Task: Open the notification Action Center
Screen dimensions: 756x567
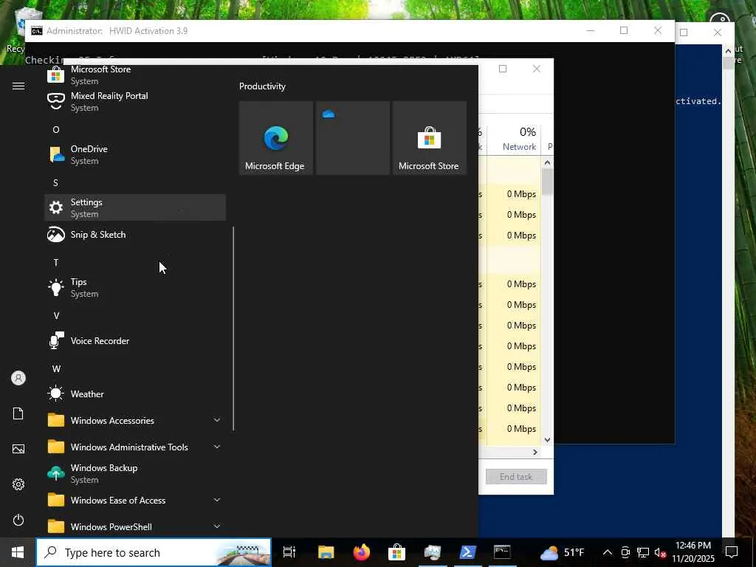Action: click(732, 552)
